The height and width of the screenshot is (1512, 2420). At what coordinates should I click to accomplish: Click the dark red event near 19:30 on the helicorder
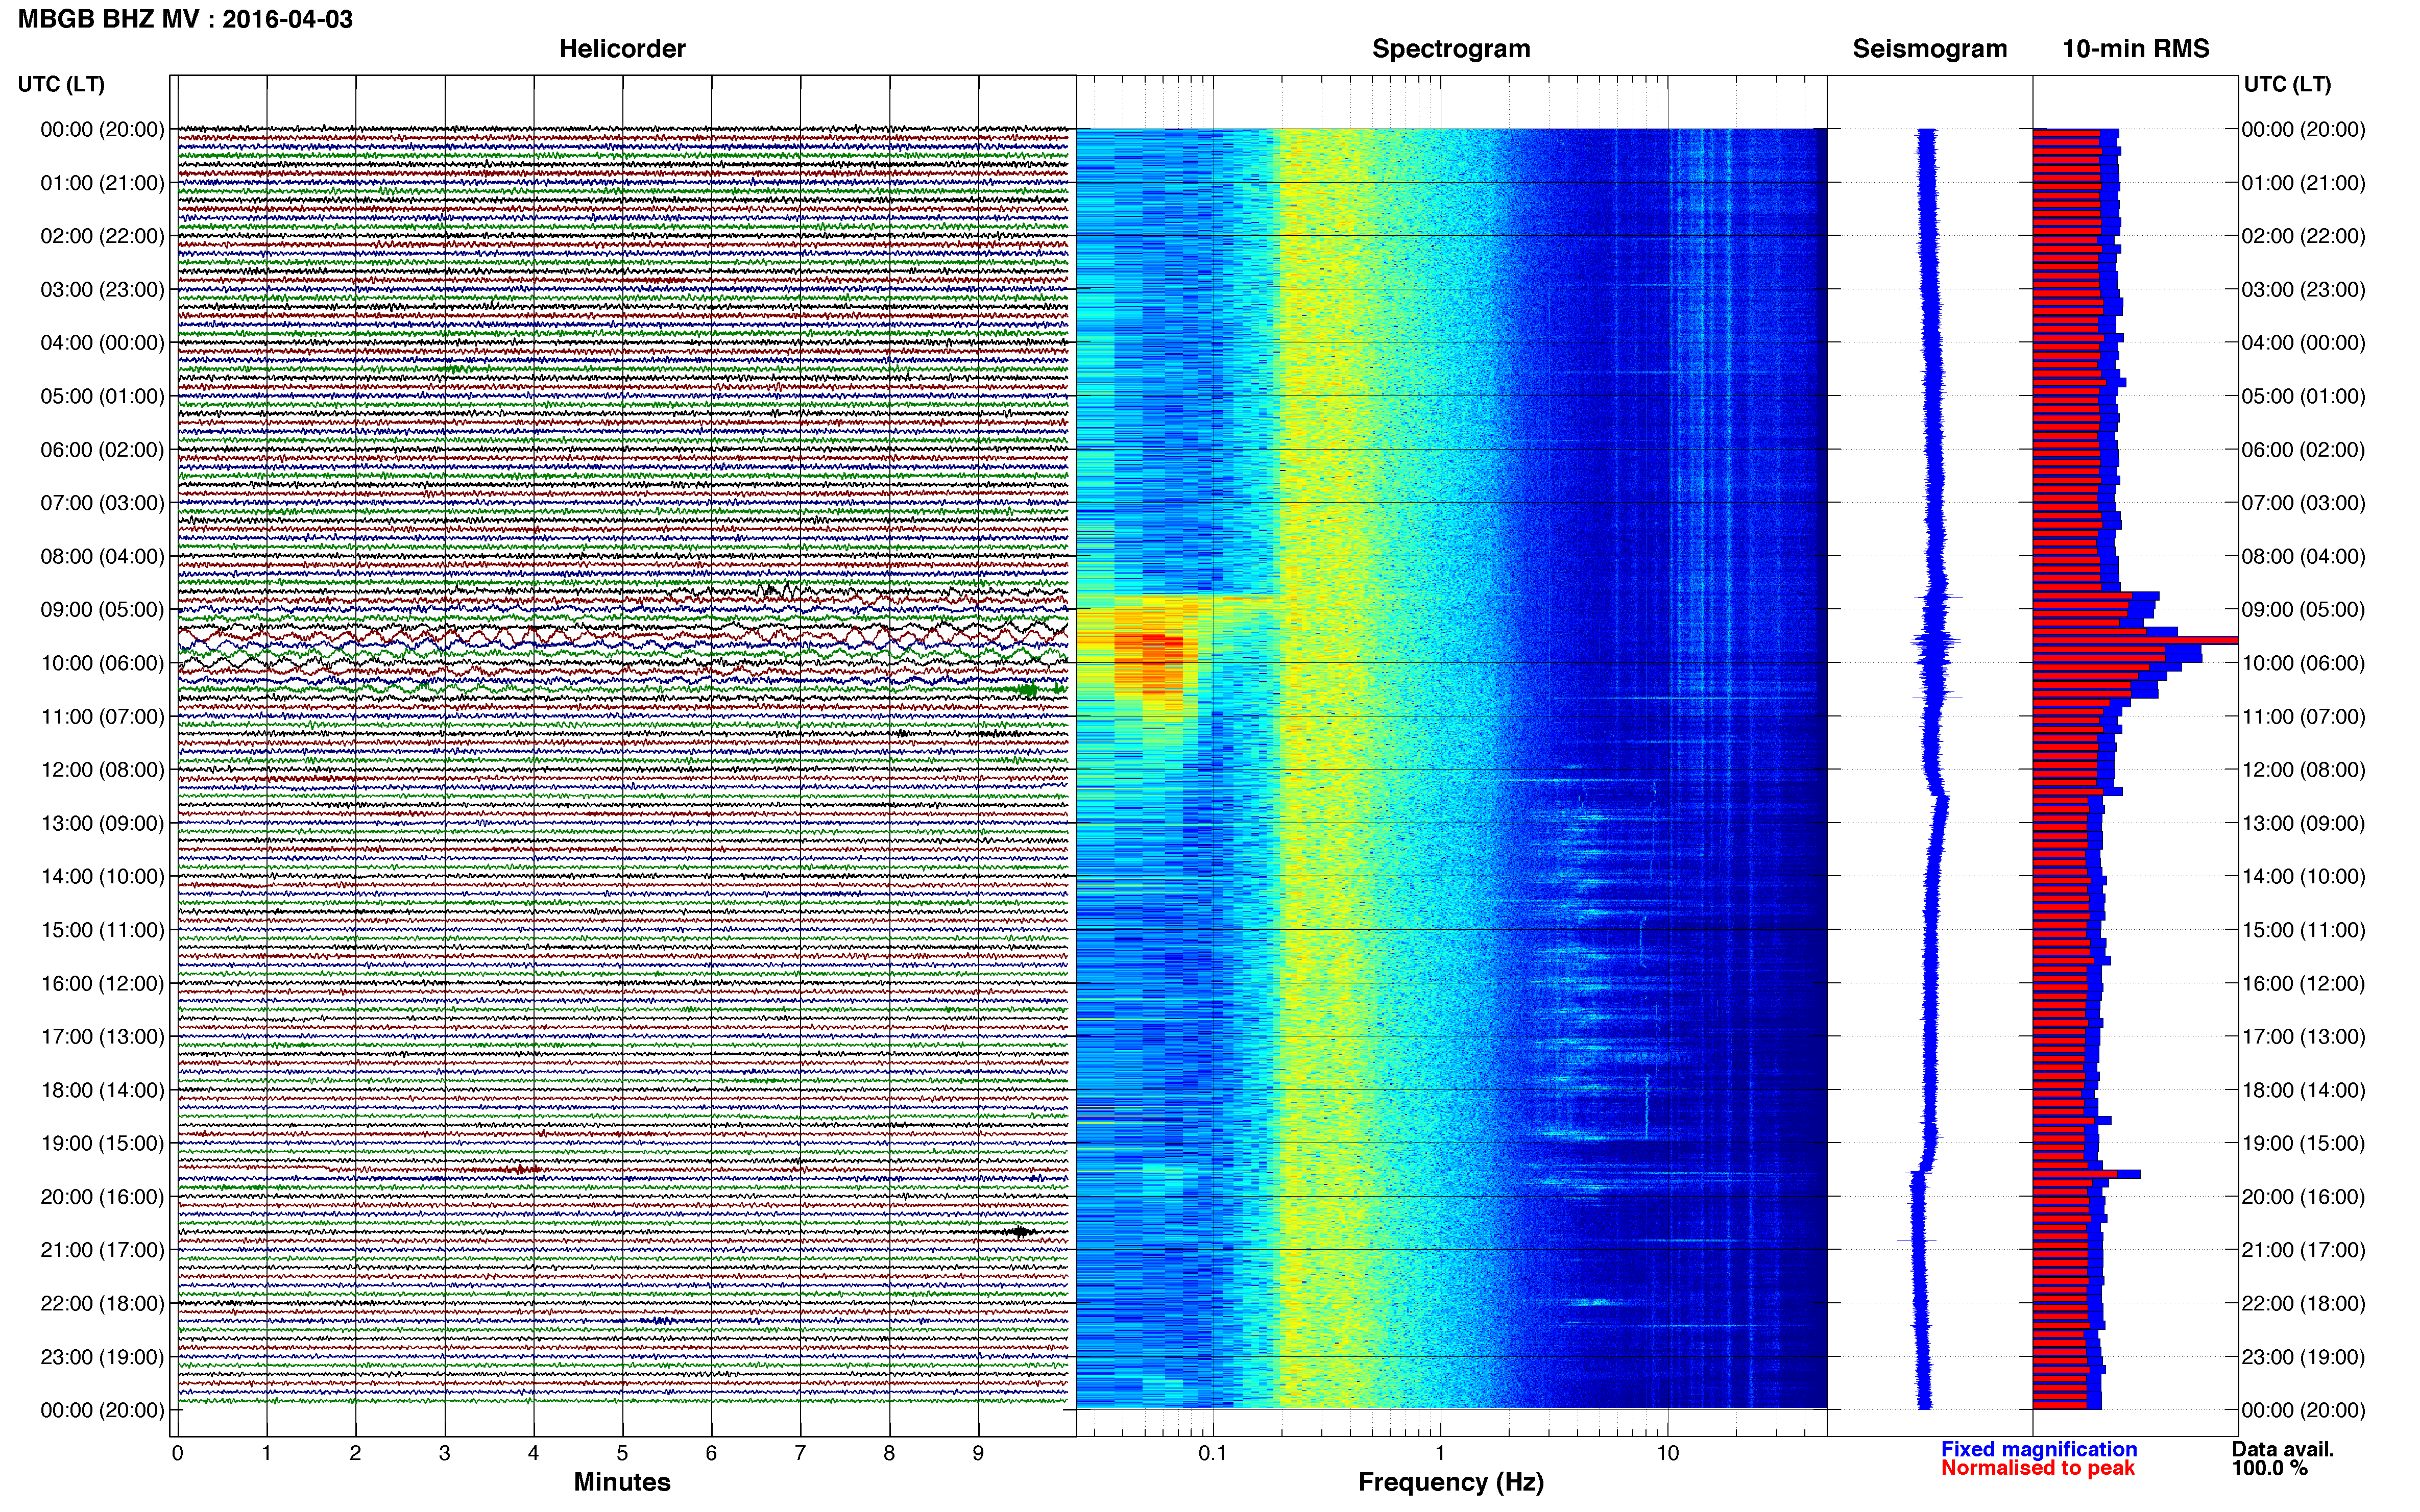point(517,1168)
